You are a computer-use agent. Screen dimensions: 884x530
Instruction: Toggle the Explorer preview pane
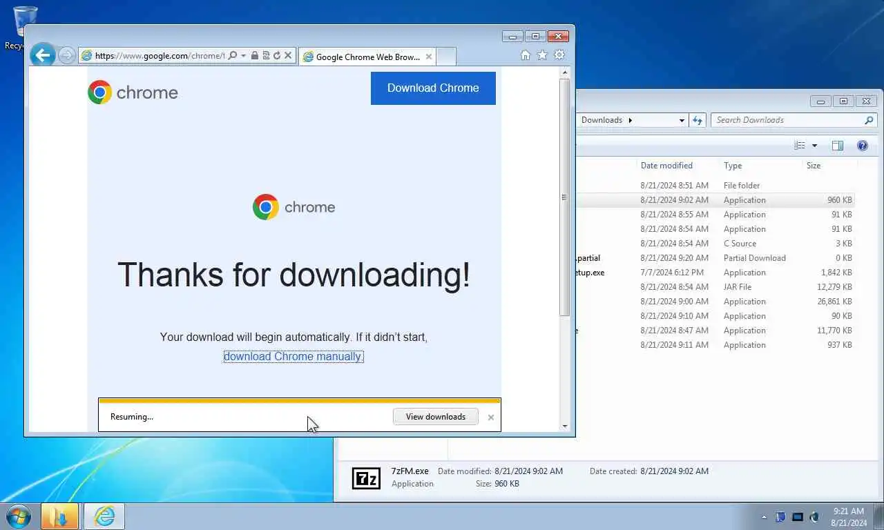(837, 146)
